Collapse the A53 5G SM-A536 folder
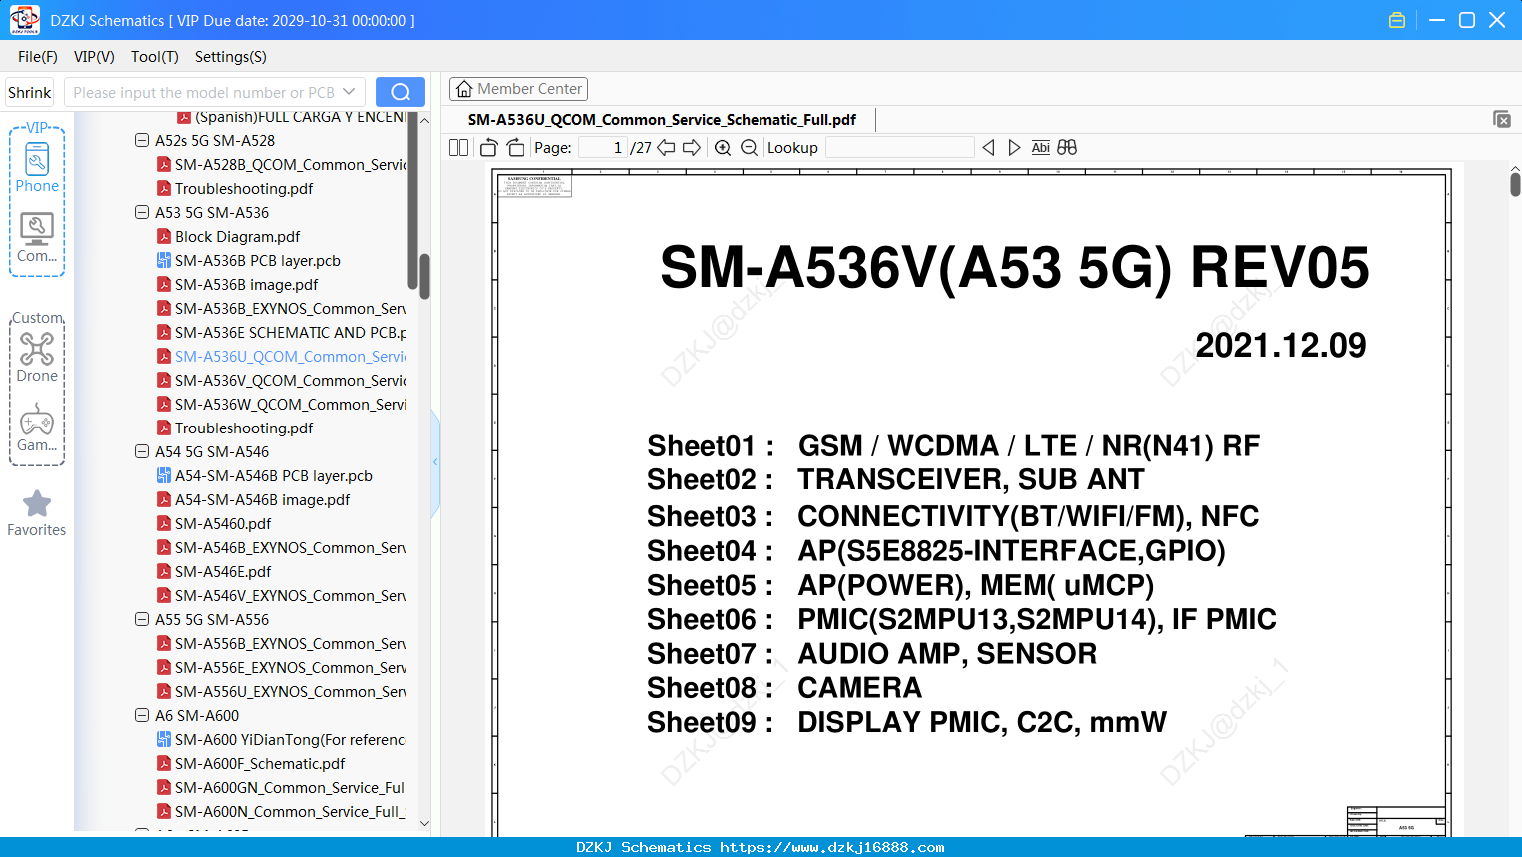The height and width of the screenshot is (857, 1522). pos(142,213)
